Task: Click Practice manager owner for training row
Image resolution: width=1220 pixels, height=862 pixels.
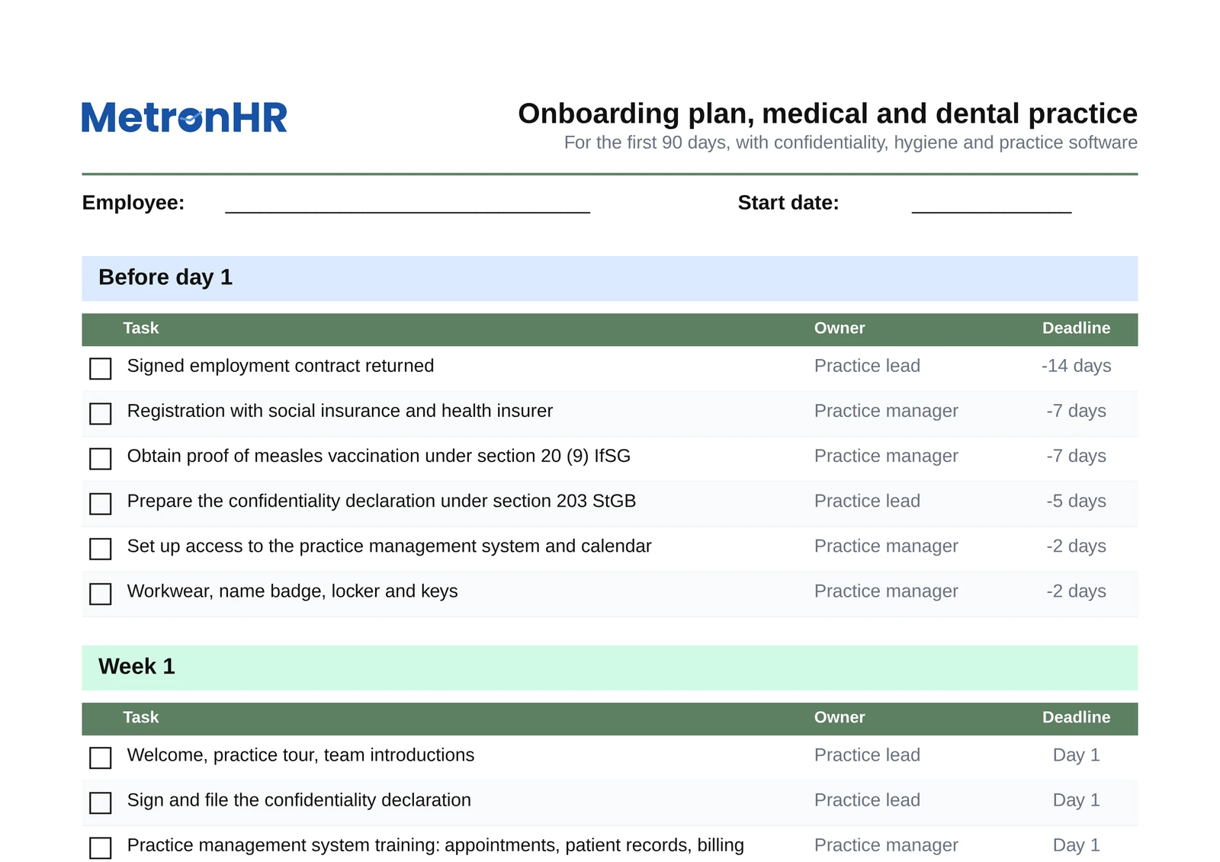Action: click(x=886, y=845)
